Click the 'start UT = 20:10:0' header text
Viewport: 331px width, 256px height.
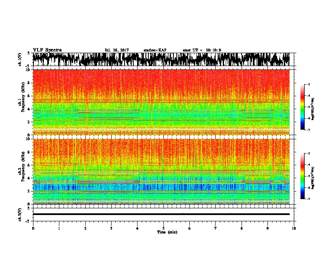(202, 50)
